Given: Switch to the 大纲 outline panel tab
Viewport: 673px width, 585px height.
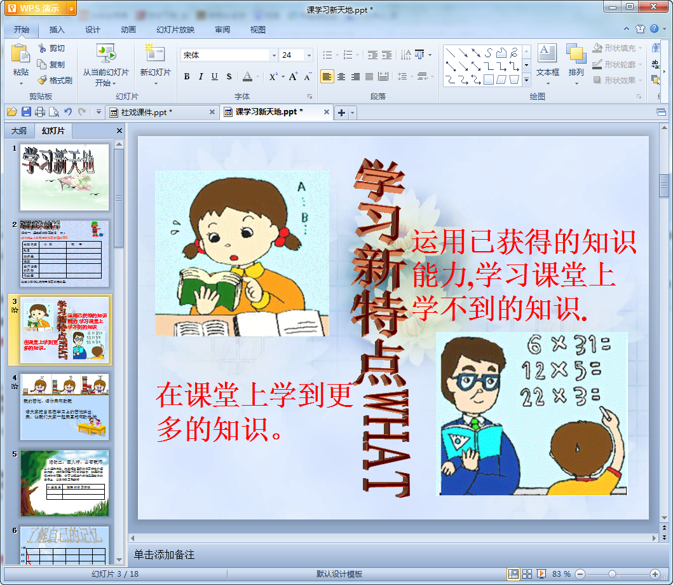Looking at the screenshot, I should (18, 130).
